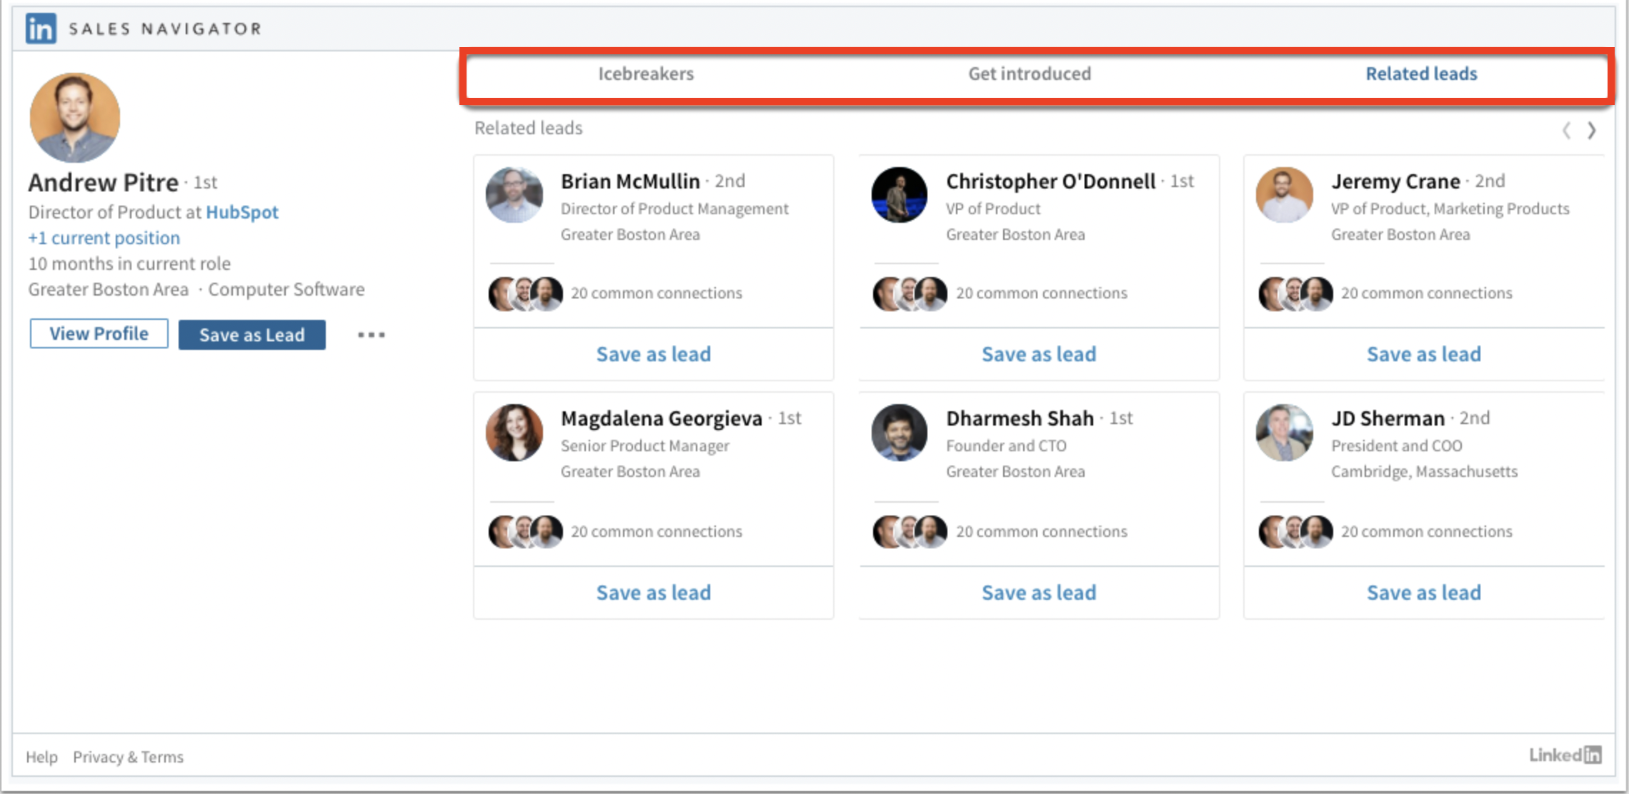Click the 'Director of Product Management' title
The width and height of the screenshot is (1629, 794).
pos(674,208)
